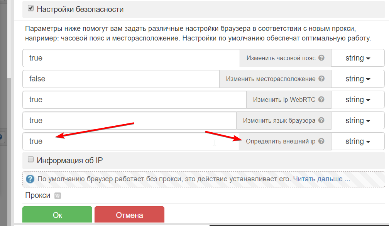Open the Читать дальше link

(x=321, y=179)
